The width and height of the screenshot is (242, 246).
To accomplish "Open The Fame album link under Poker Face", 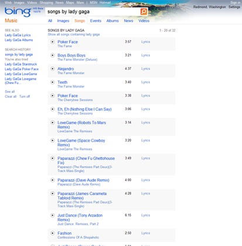I will tap(64, 46).
